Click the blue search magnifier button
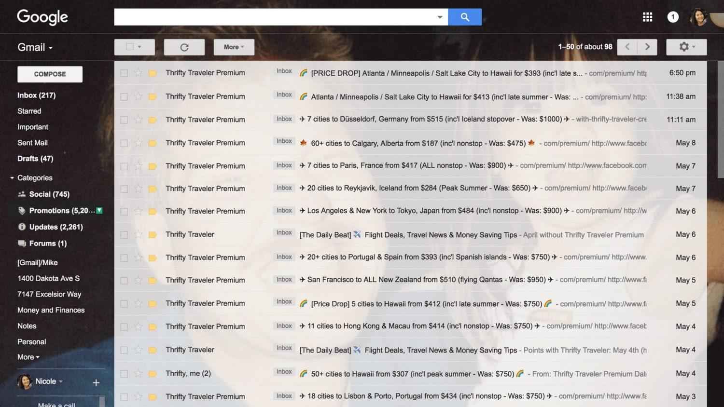The image size is (724, 407). (x=464, y=17)
